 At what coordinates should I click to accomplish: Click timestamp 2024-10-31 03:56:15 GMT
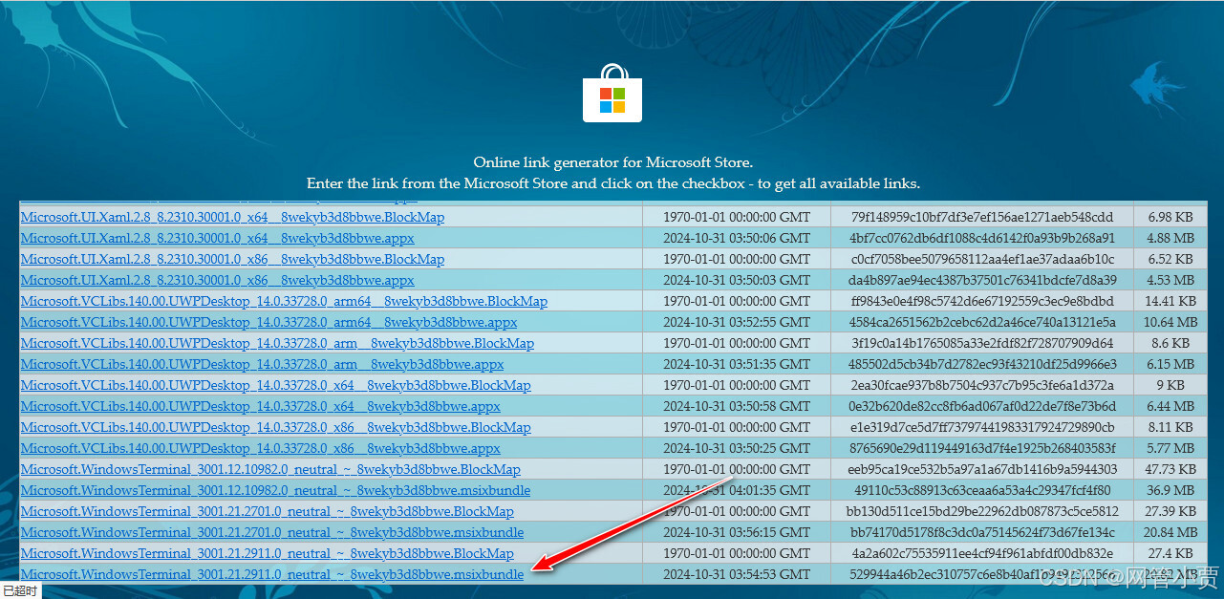[x=737, y=532]
